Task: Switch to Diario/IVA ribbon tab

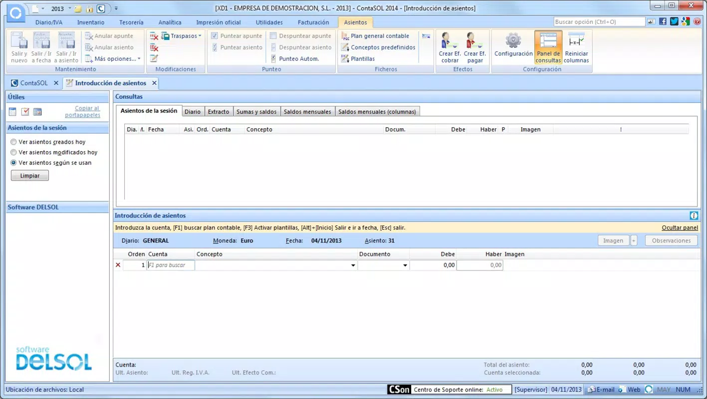Action: 50,22
